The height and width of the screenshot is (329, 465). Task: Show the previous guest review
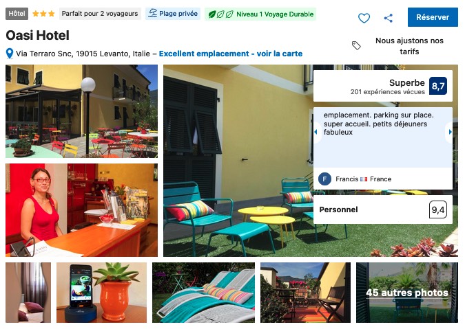point(316,132)
